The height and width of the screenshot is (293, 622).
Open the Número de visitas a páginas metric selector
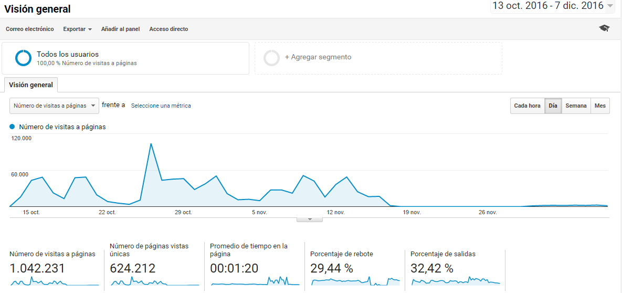coord(54,106)
